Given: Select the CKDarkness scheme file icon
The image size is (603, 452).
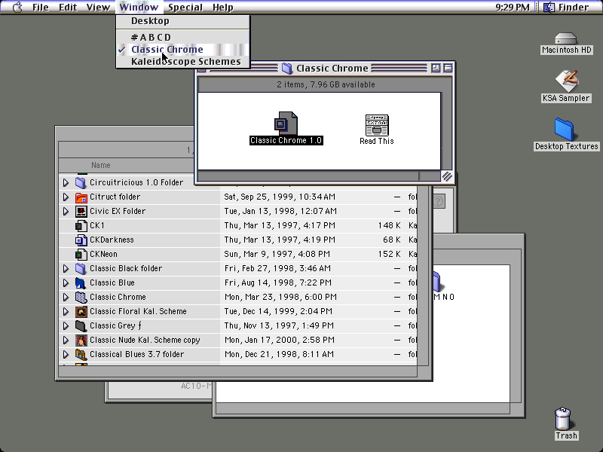Looking at the screenshot, I should point(81,240).
